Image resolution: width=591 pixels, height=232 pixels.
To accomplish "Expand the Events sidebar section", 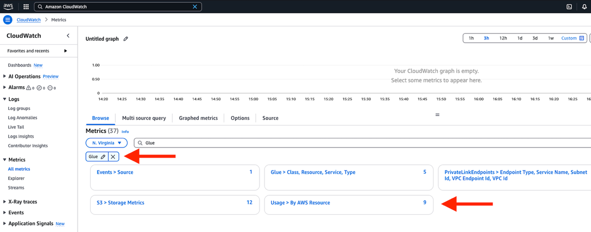I will (x=5, y=213).
